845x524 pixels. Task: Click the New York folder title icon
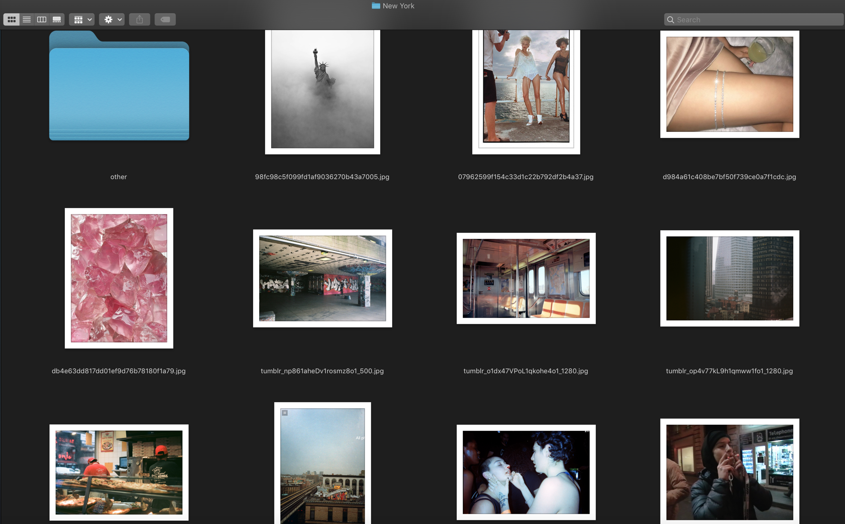pos(376,5)
